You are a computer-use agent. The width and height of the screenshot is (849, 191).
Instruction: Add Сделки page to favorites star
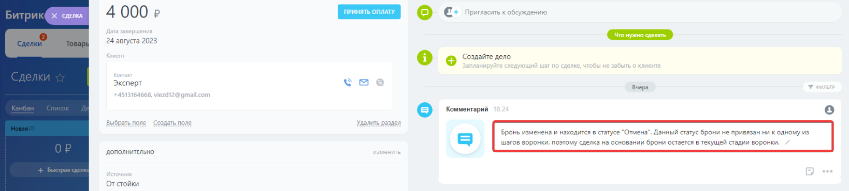point(60,77)
